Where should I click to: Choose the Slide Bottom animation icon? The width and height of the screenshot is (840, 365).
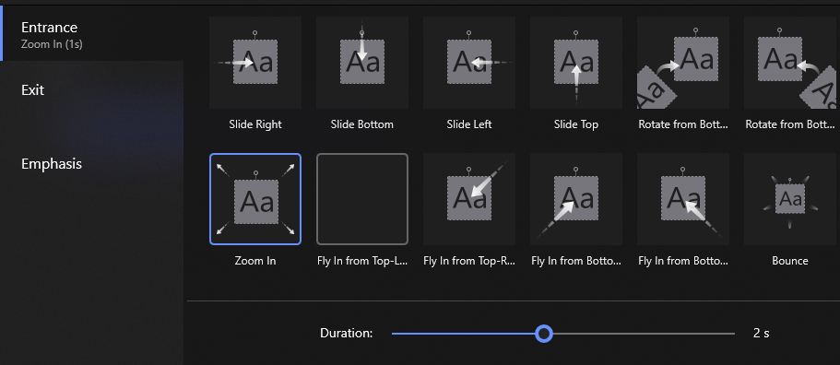click(362, 63)
